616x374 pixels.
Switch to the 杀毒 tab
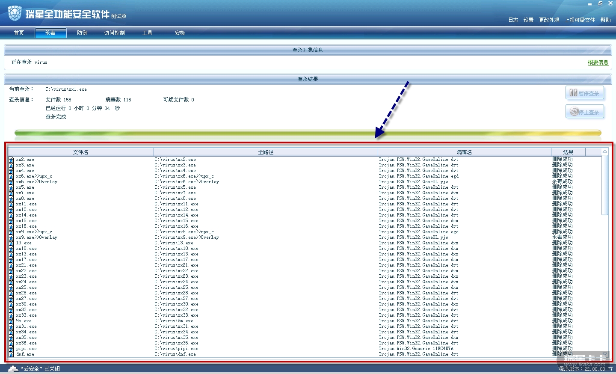(50, 33)
